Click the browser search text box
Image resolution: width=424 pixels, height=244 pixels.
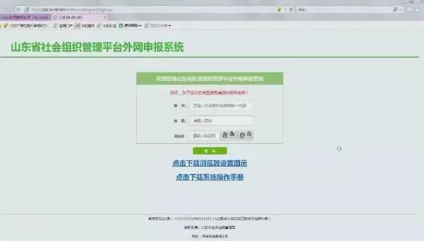click(x=344, y=9)
